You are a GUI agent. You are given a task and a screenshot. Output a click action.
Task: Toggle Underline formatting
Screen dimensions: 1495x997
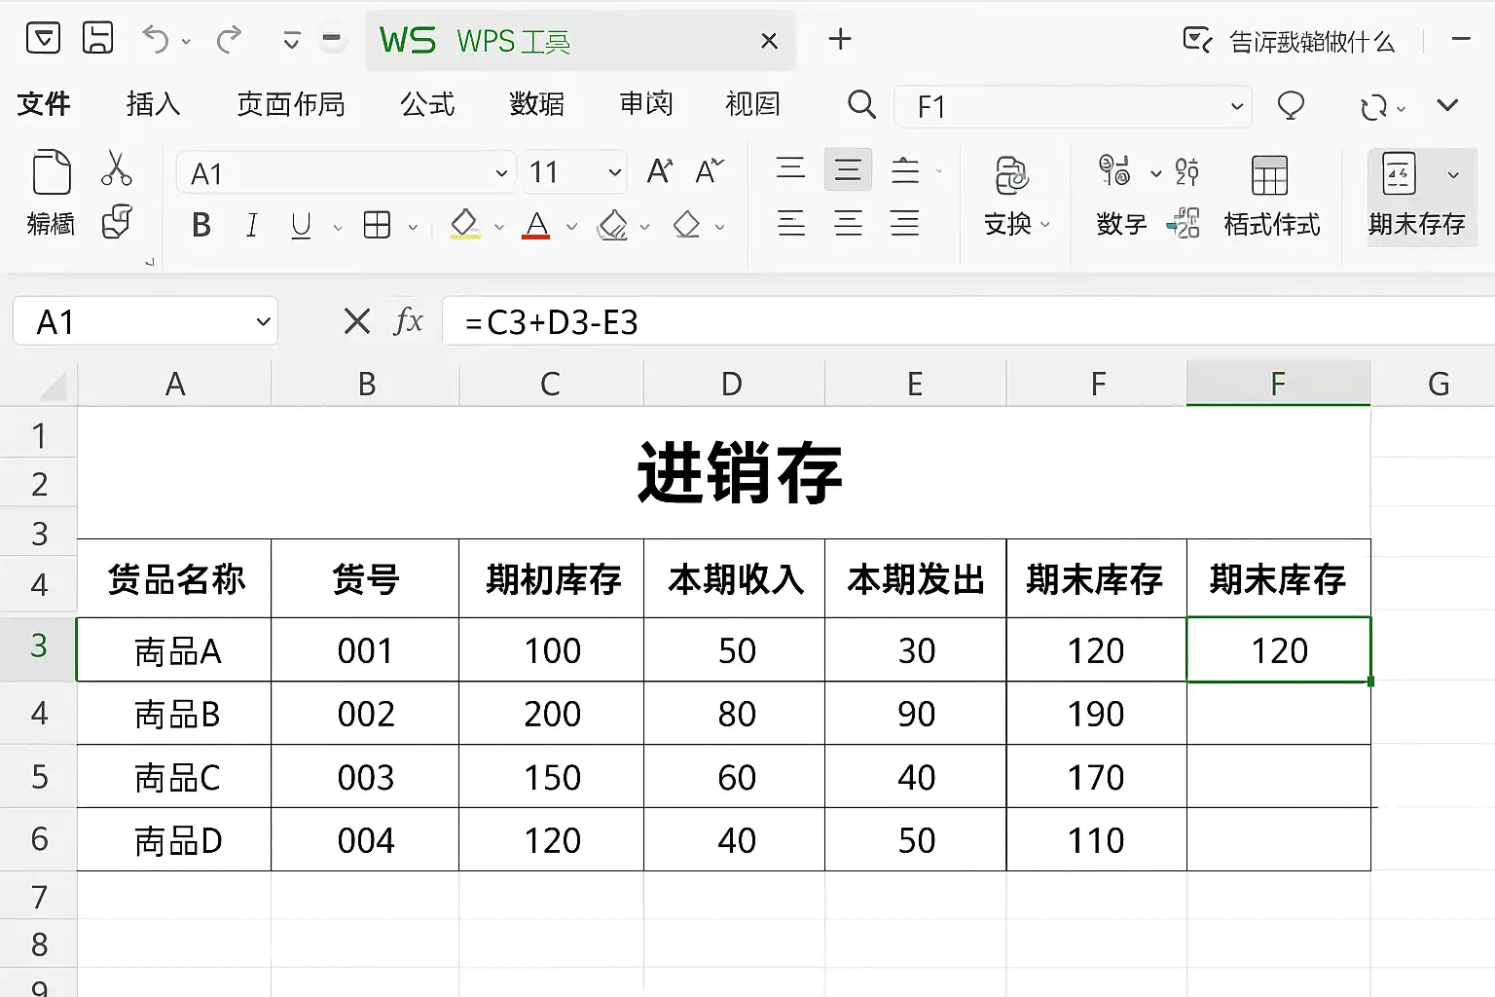[x=301, y=226]
